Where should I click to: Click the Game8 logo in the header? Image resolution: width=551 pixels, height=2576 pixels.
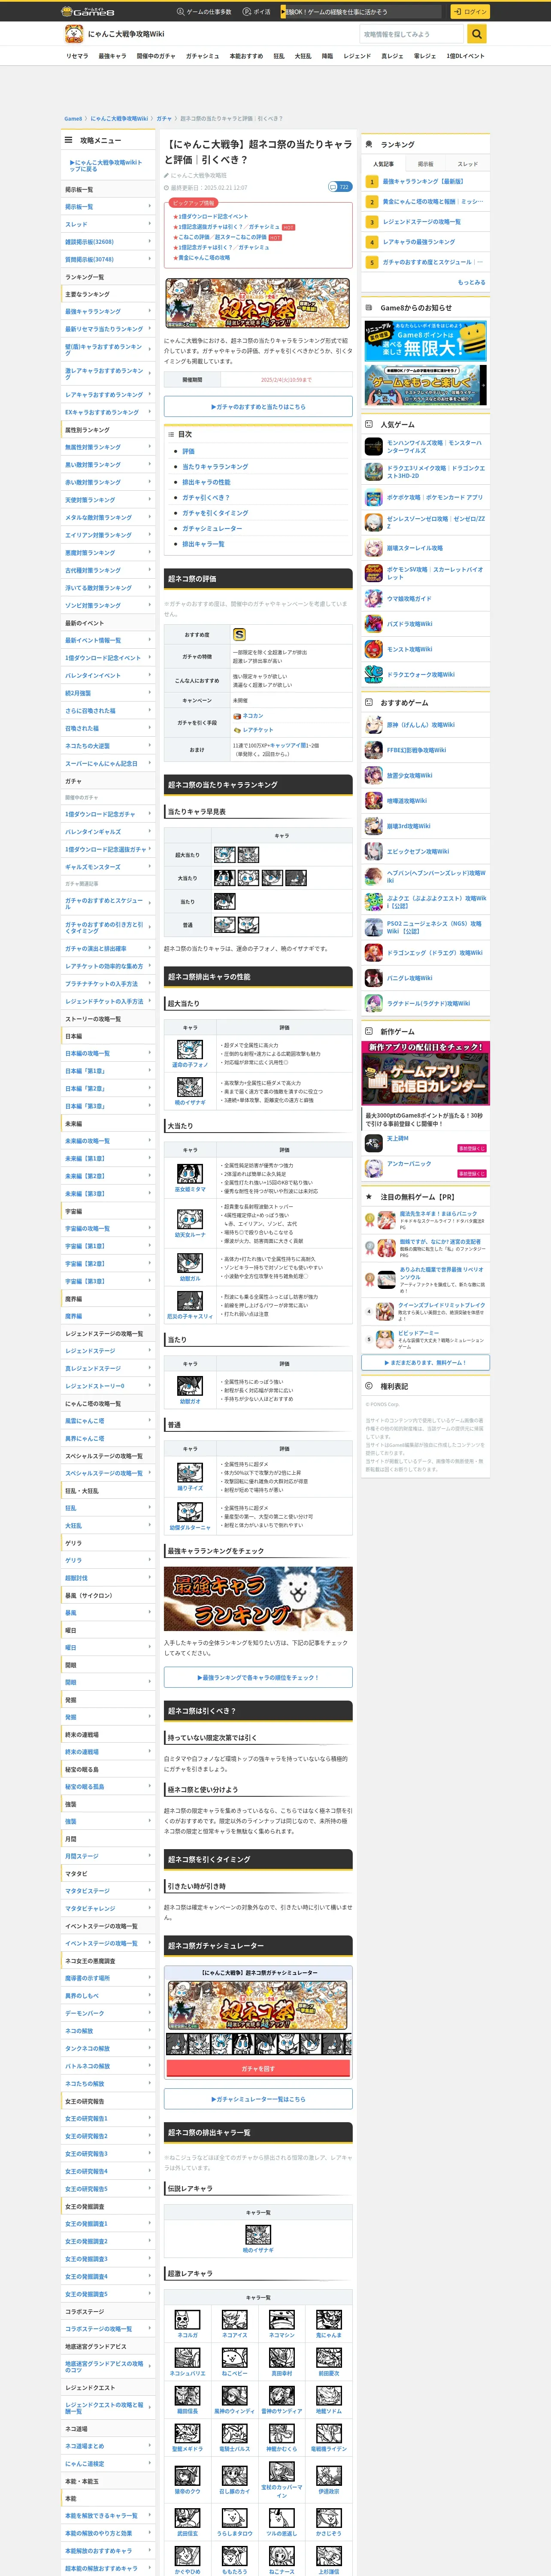coord(88,12)
